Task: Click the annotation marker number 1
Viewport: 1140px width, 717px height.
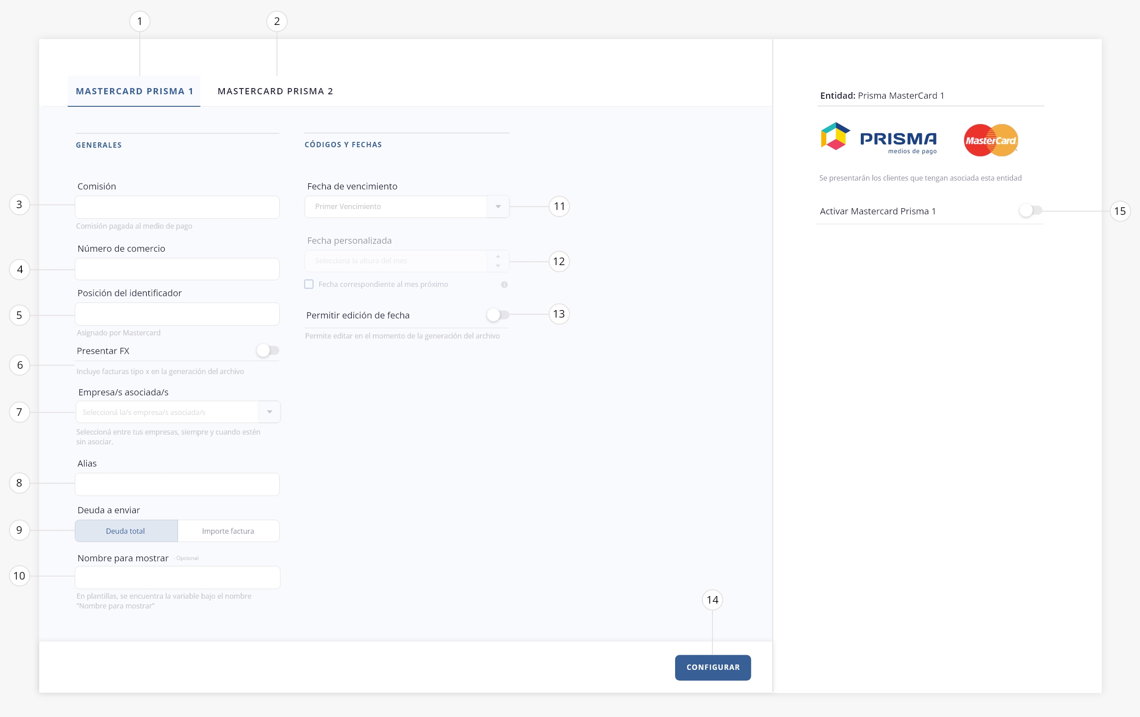Action: pyautogui.click(x=140, y=21)
